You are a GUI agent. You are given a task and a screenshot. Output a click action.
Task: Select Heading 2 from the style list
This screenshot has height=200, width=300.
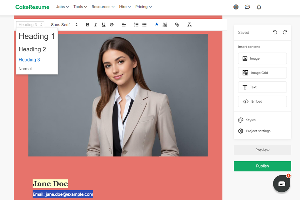coord(32,49)
